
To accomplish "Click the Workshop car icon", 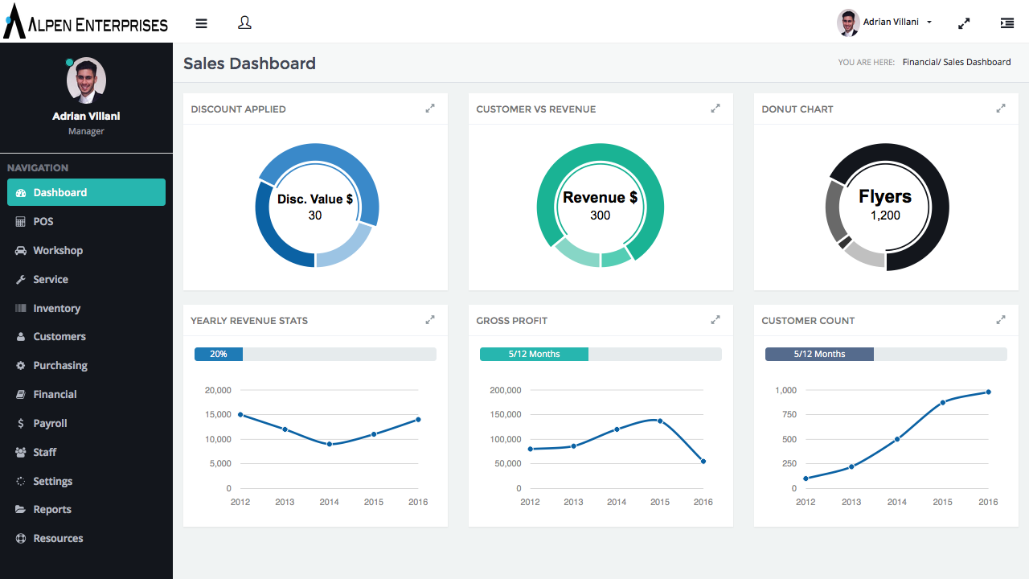I will click(x=21, y=250).
